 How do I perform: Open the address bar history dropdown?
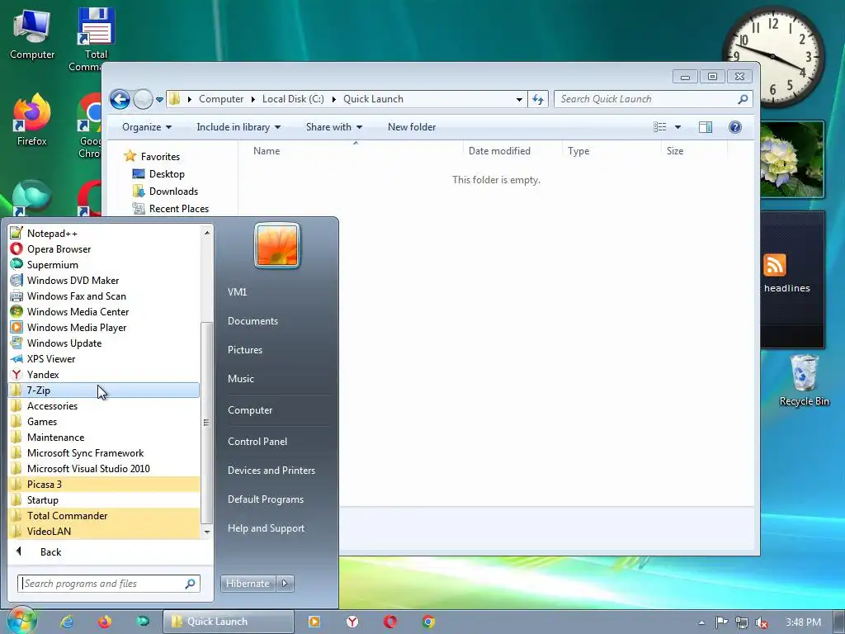click(x=519, y=99)
